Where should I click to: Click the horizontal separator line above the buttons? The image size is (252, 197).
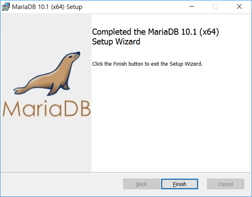coord(125,172)
